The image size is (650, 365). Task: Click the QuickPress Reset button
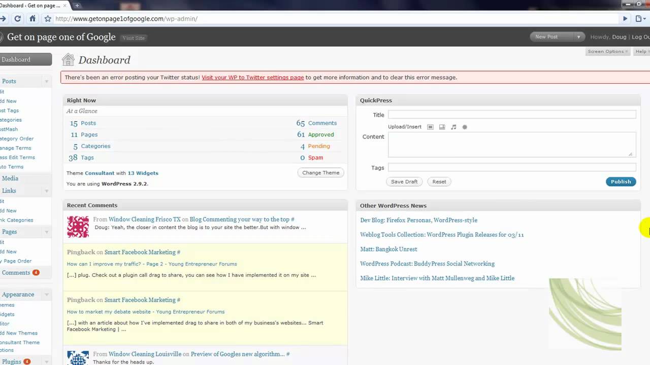click(x=439, y=181)
